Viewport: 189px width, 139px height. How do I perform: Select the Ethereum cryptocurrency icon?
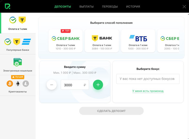coord(18,84)
